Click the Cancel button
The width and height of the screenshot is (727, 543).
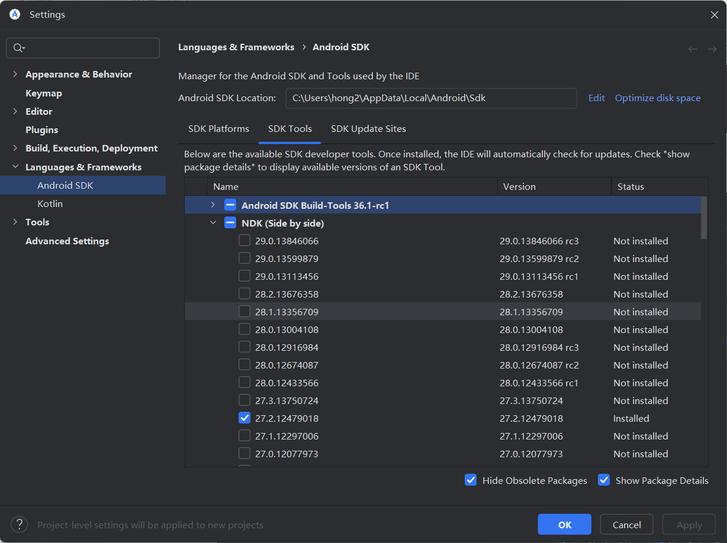[627, 525]
